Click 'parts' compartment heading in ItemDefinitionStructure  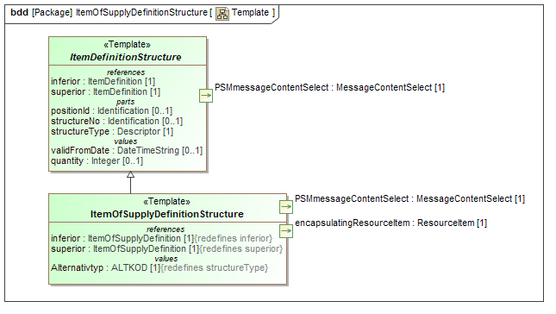pos(126,102)
